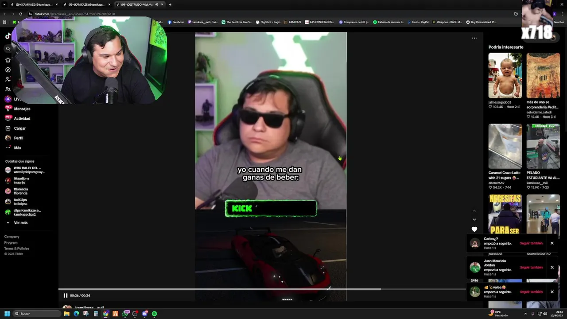This screenshot has height=319, width=567.
Task: Open followed account BoliClips
Action: (x=17, y=202)
